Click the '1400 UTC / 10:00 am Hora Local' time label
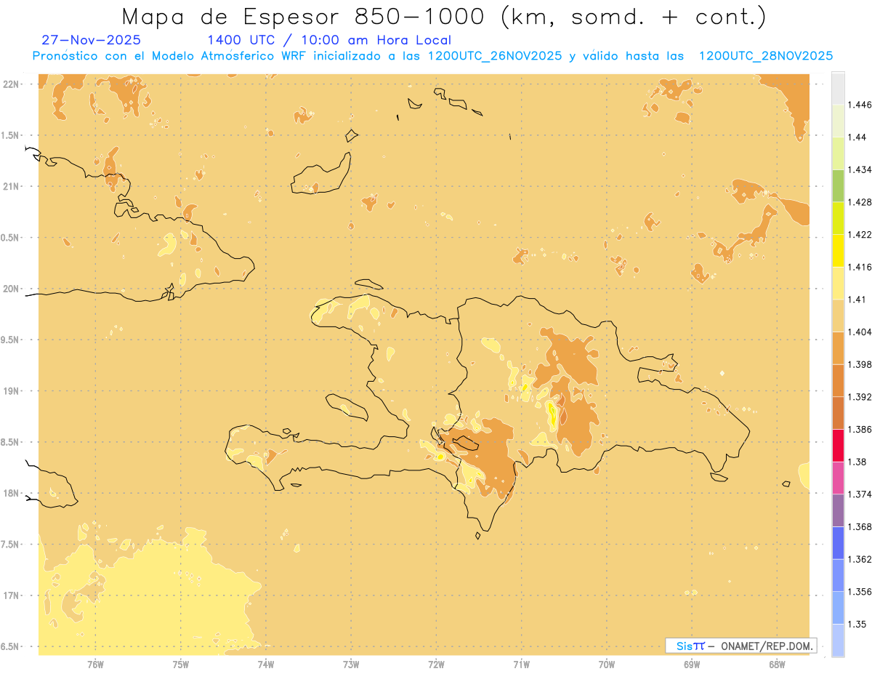Viewport: 872px width, 674px height. pos(329,41)
